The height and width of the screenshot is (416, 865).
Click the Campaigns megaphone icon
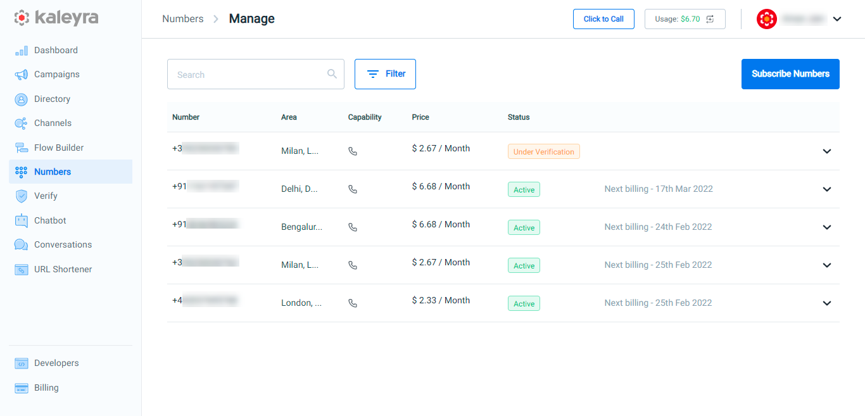[x=22, y=75]
